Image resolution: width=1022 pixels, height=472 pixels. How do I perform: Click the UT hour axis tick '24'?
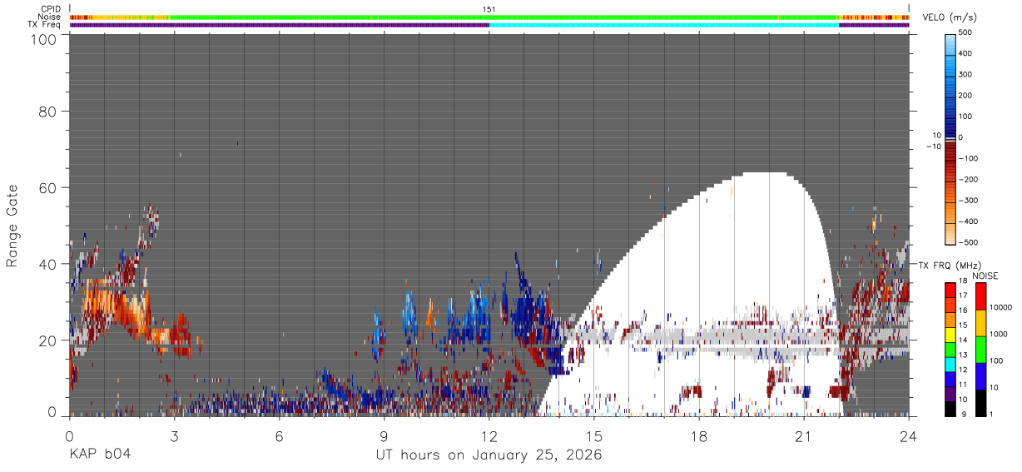(x=909, y=435)
